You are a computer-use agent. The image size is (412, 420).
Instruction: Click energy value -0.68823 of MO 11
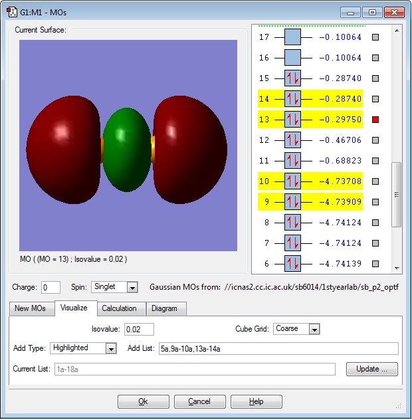tap(340, 161)
